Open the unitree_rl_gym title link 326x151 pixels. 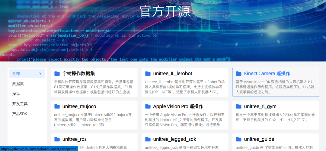[260, 106]
